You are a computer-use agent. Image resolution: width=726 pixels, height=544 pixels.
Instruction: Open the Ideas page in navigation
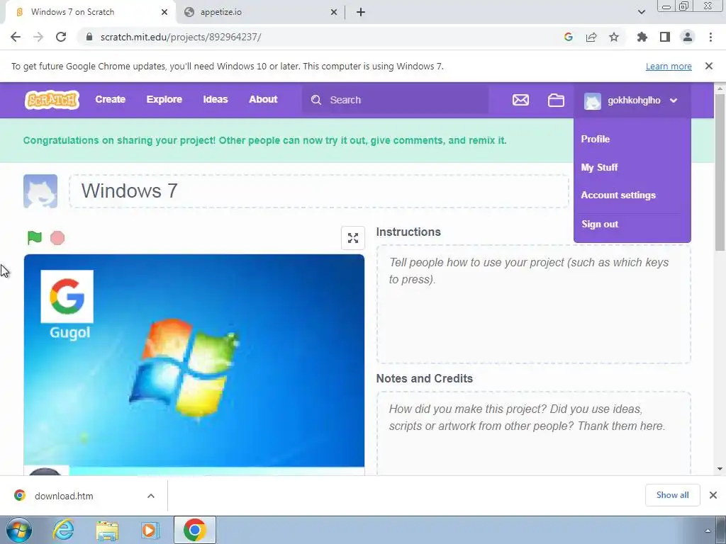tap(216, 99)
